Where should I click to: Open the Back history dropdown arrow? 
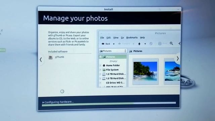click(x=114, y=44)
